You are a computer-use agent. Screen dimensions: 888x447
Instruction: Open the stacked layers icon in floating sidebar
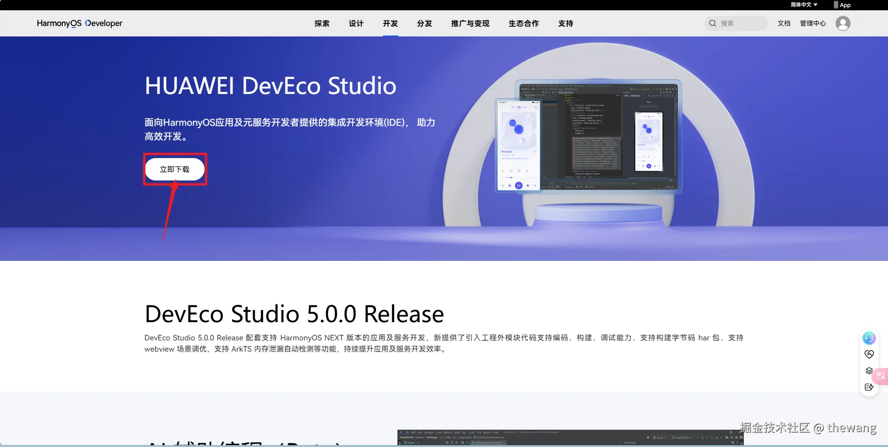[x=869, y=371]
